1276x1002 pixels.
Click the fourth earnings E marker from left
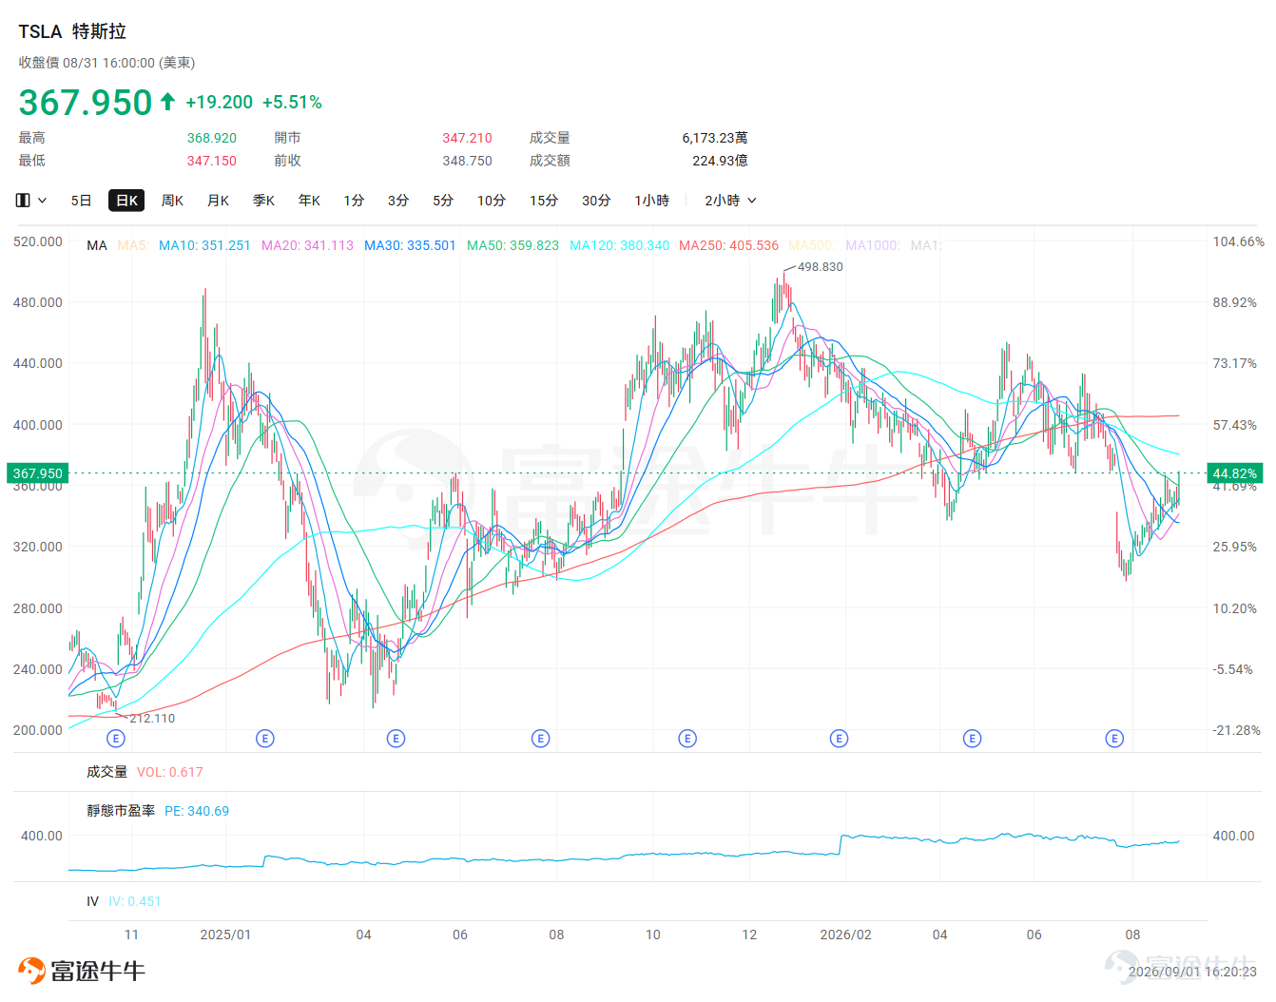pyautogui.click(x=541, y=739)
